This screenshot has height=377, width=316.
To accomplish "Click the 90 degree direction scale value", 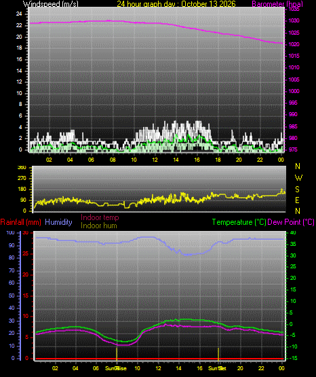I will (x=23, y=200).
